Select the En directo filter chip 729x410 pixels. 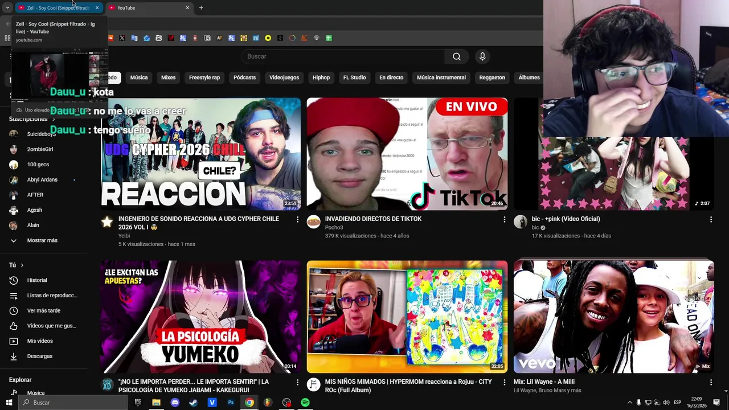click(391, 77)
